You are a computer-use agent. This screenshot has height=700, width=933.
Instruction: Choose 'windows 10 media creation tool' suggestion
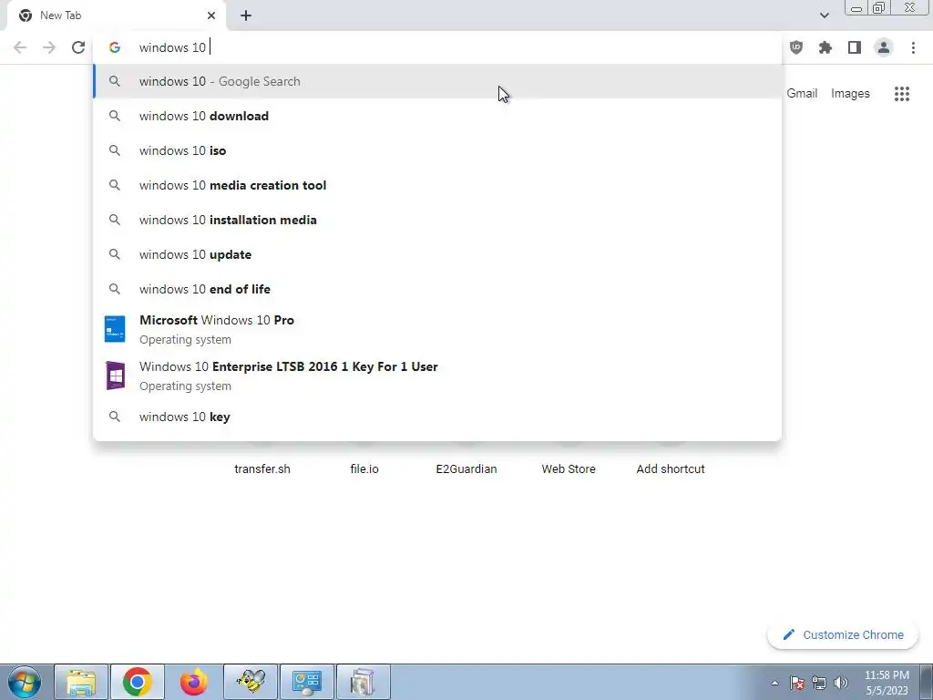click(437, 185)
